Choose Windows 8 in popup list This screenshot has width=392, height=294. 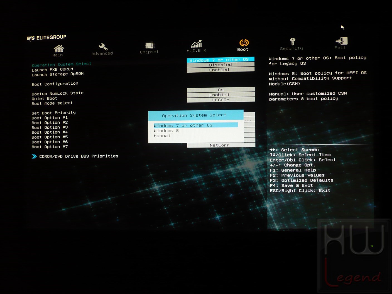166,131
